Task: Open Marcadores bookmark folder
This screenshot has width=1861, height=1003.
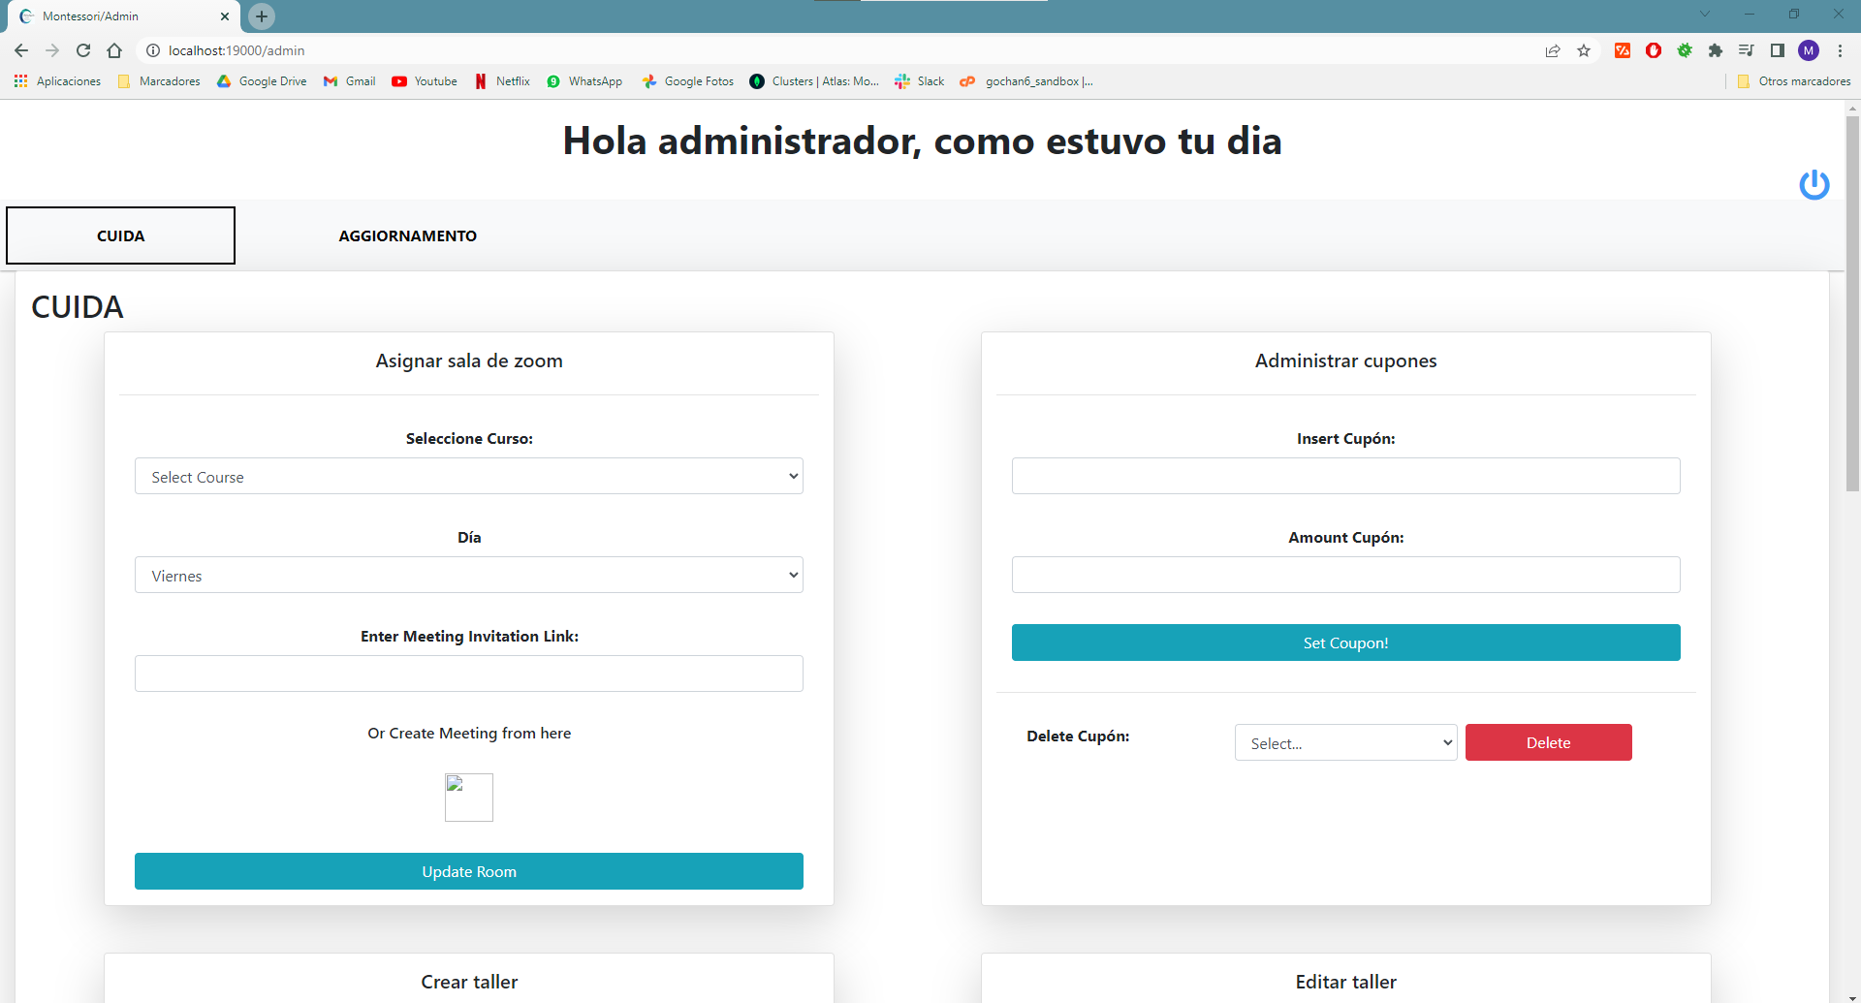Action: pyautogui.click(x=159, y=81)
